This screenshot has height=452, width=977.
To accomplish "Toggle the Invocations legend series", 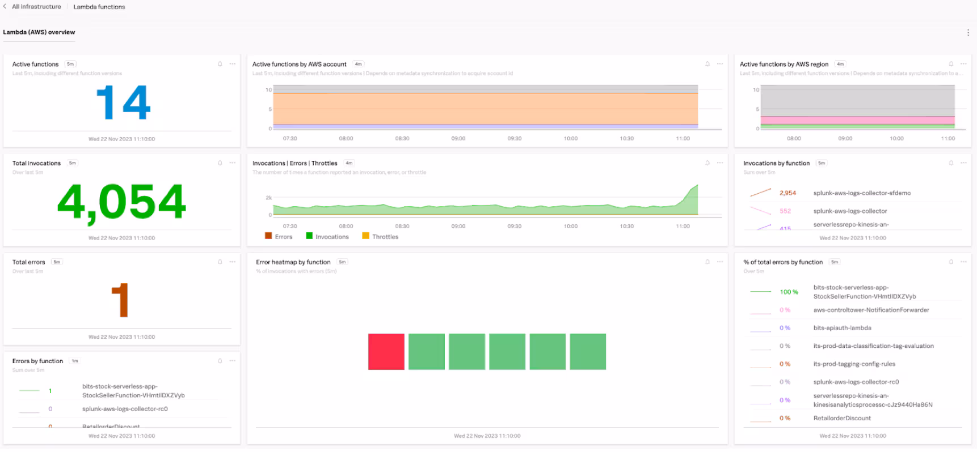I will [x=327, y=237].
